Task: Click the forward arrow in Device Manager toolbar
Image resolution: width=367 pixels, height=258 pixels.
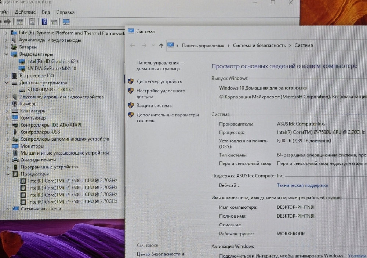Action: click(x=7, y=22)
